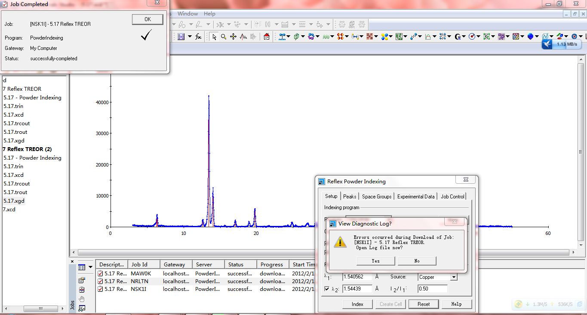
Task: Click the status icon of job NSK1I
Action: 100,289
